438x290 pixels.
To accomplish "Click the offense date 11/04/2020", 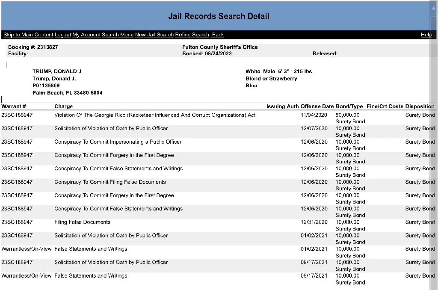I will click(314, 115).
